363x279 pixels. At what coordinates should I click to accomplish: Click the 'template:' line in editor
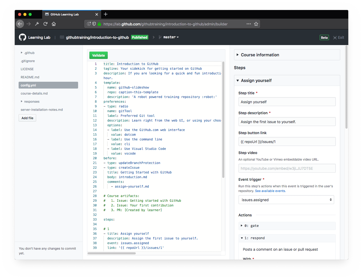(x=112, y=83)
